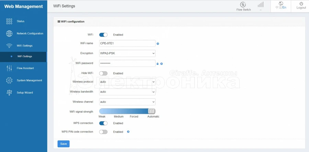Click the Flow Switch icon
Viewport: 309px width, 152px height.
(243, 4)
